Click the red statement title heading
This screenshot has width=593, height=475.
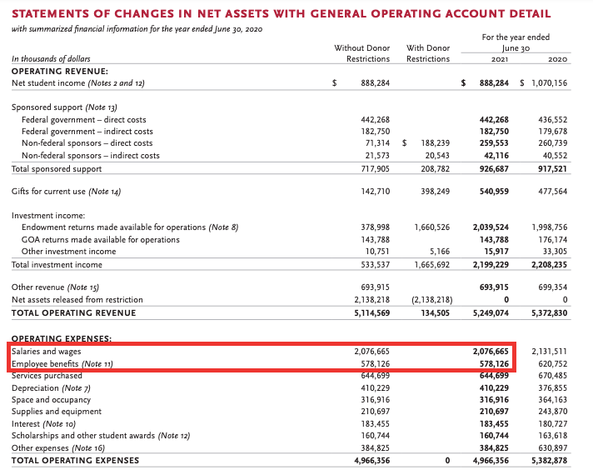pos(281,13)
